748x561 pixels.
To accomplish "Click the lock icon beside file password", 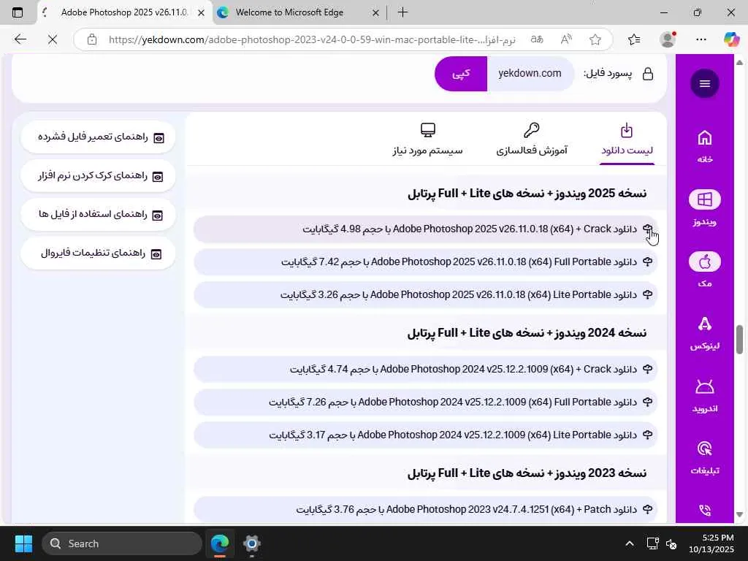I will [x=648, y=74].
